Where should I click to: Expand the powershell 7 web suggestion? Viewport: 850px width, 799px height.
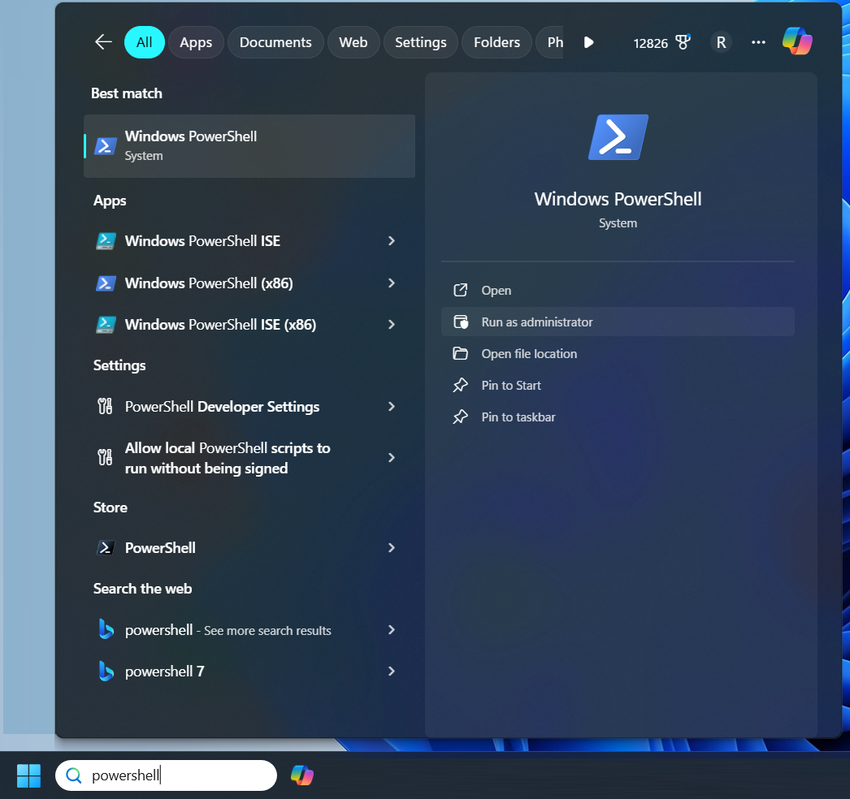[165, 671]
